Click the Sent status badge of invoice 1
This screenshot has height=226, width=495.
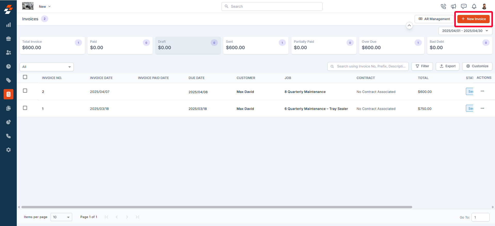point(469,108)
